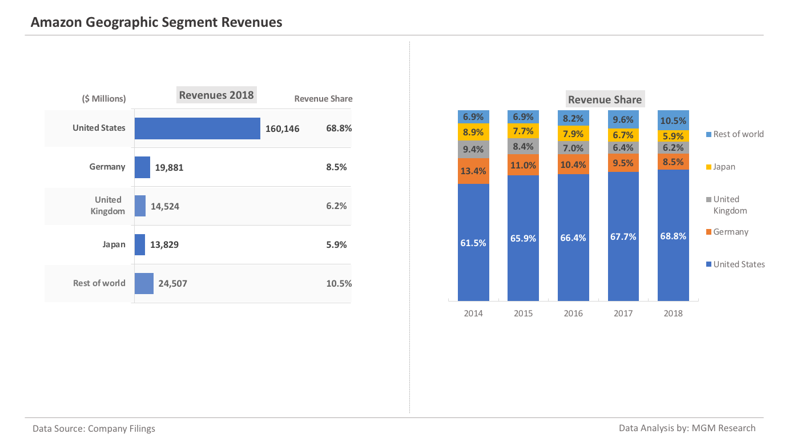The height and width of the screenshot is (446, 789).
Task: Click the 8.5% share in the Germany table row
Action: (x=337, y=167)
